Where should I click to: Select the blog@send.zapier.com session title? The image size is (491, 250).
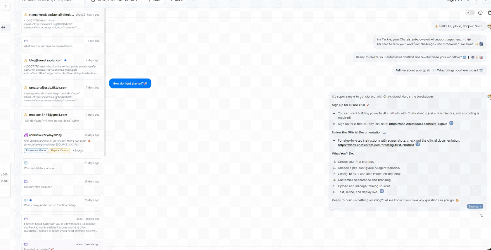46,60
